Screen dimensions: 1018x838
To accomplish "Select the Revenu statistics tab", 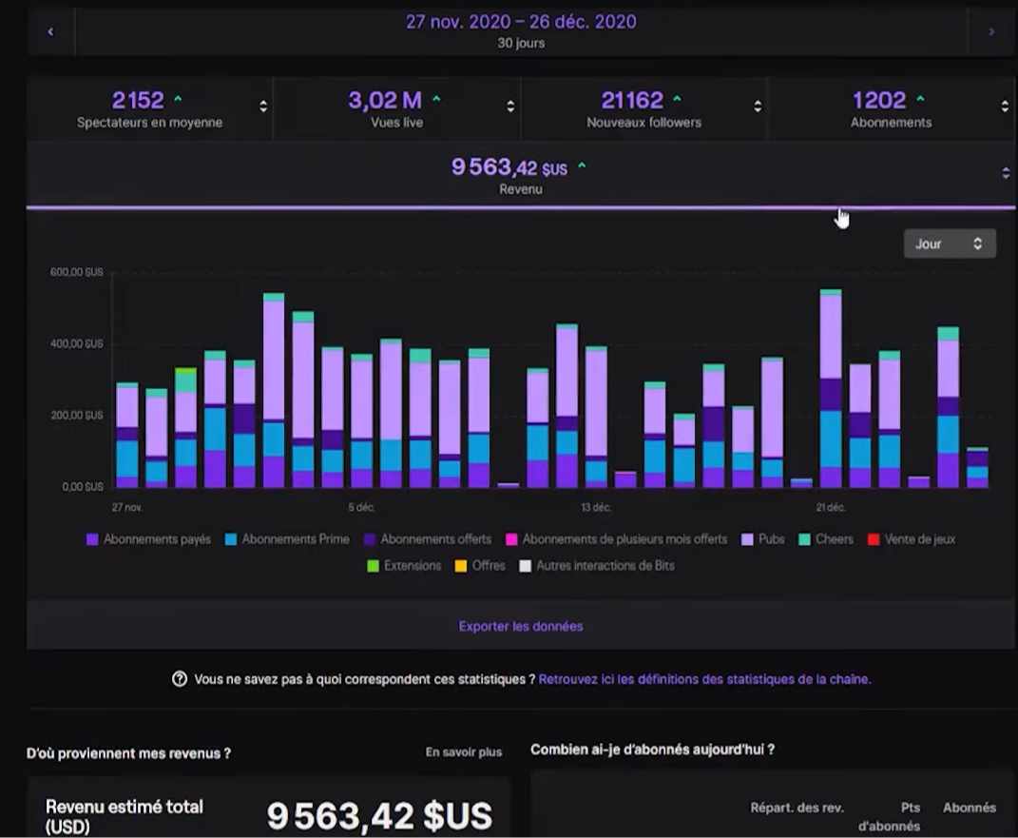I will (519, 176).
